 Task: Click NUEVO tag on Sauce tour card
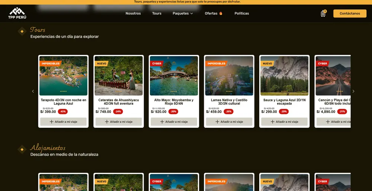[x=267, y=64]
